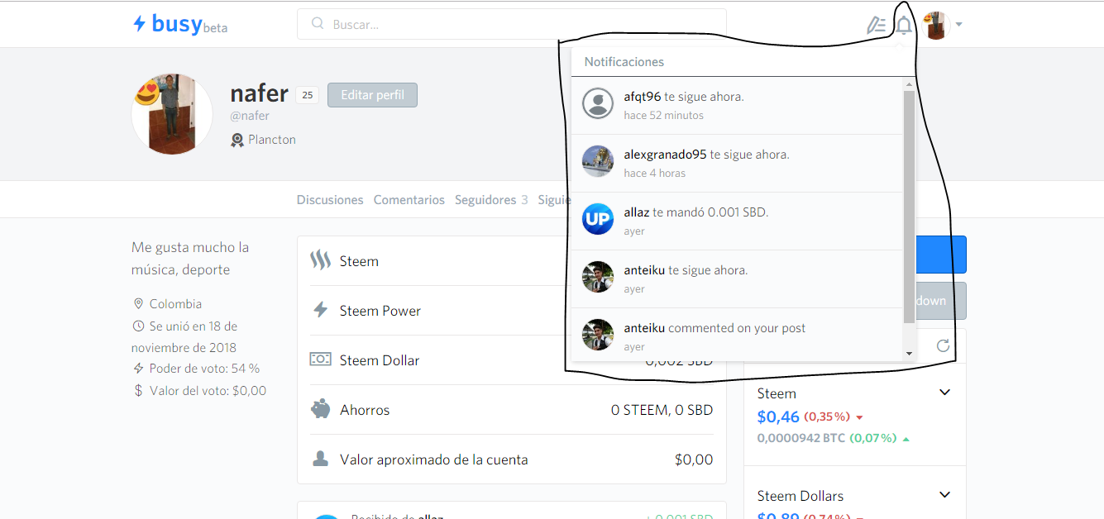Click the '@nafer' username text
The image size is (1104, 519).
pyautogui.click(x=250, y=116)
